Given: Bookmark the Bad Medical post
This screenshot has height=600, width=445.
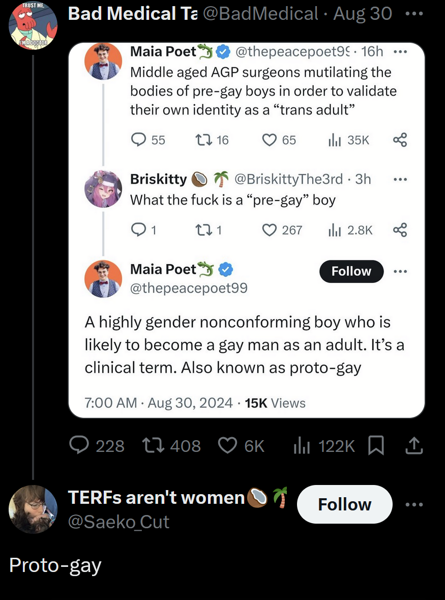Looking at the screenshot, I should point(375,446).
